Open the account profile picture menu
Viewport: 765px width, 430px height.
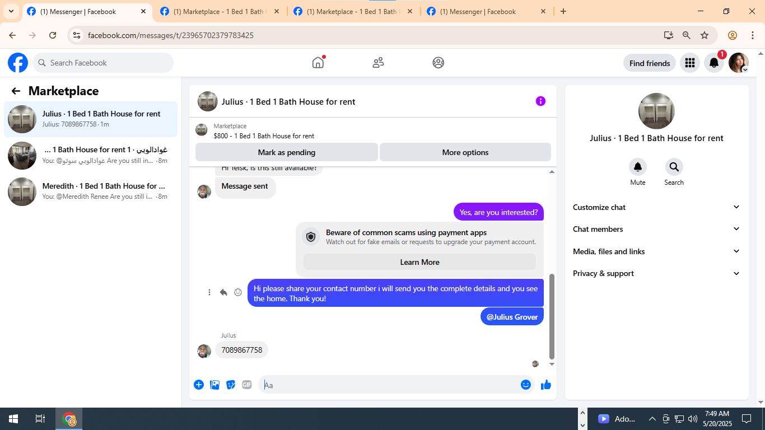739,63
